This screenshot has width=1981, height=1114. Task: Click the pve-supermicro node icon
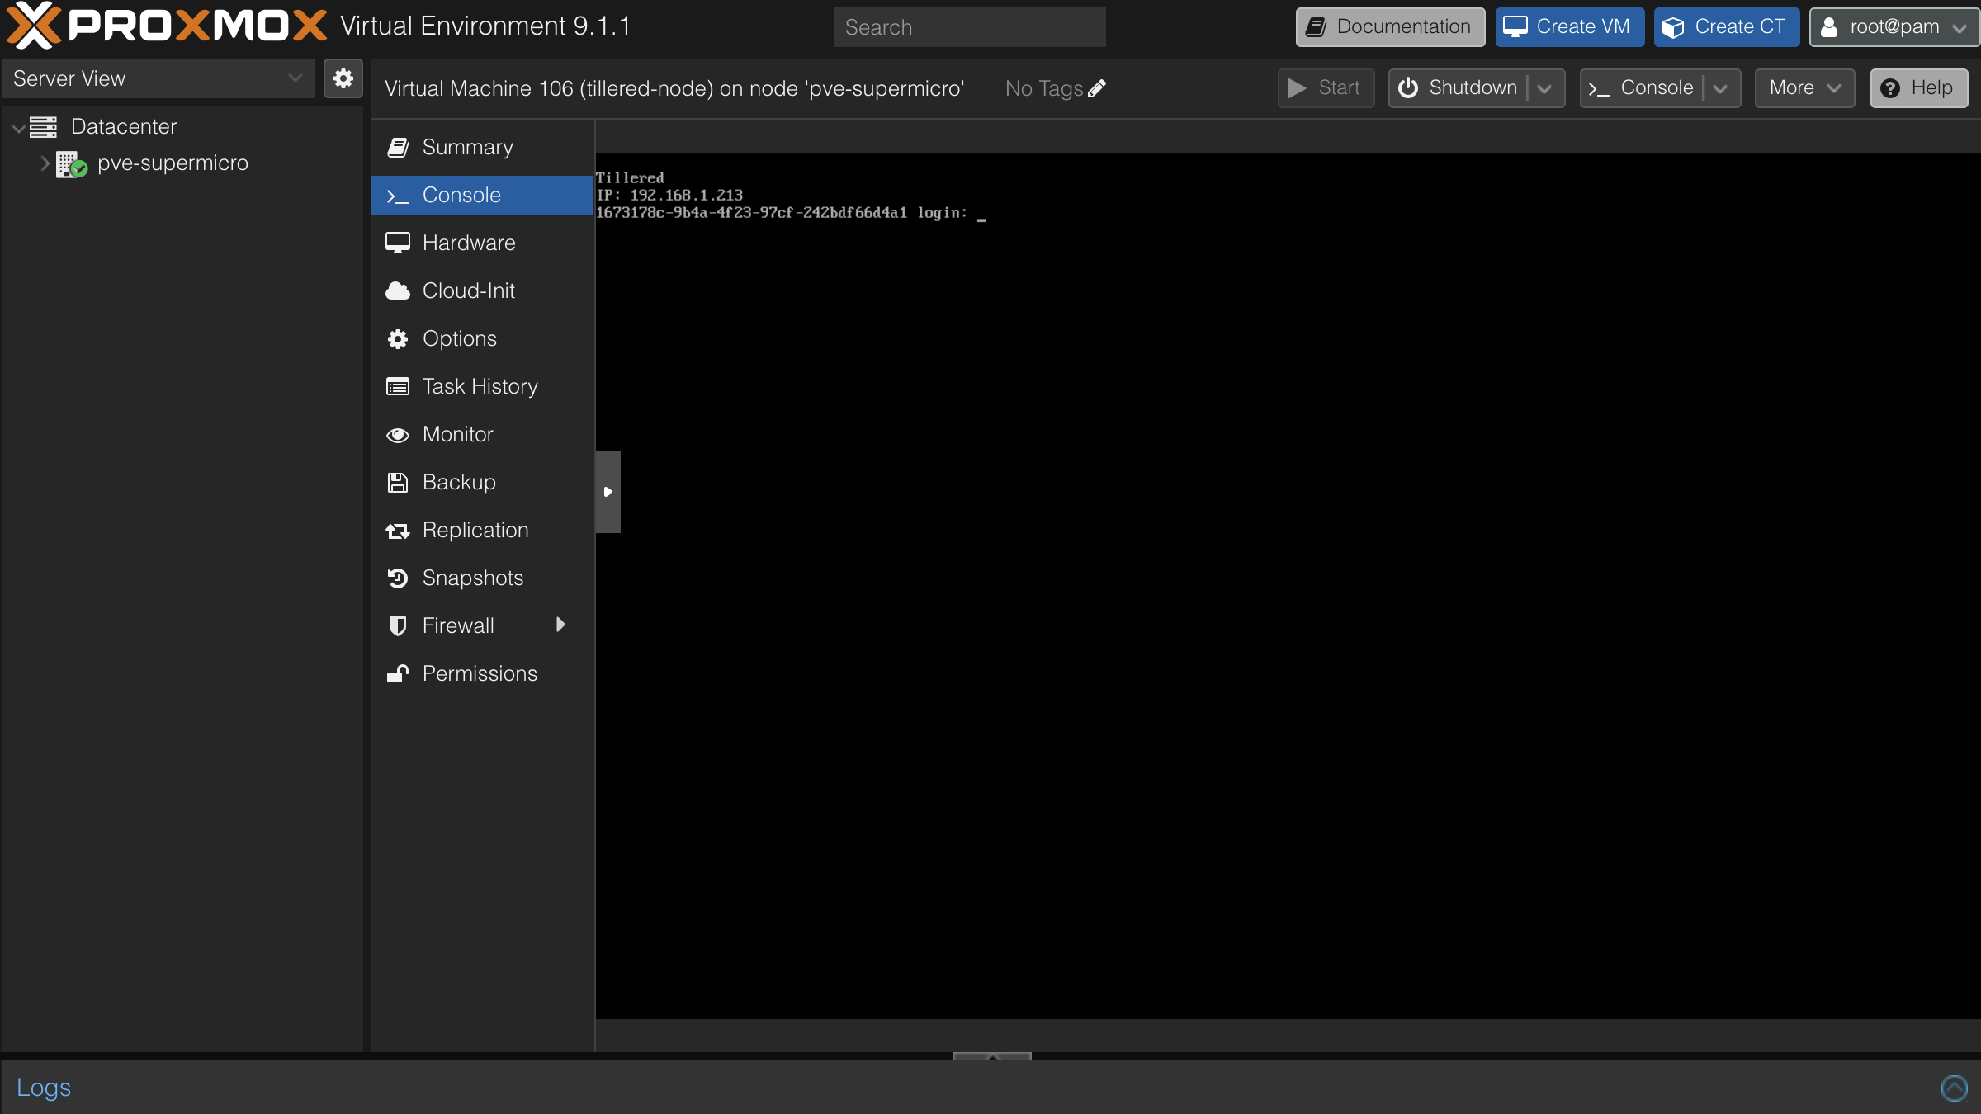(x=71, y=163)
